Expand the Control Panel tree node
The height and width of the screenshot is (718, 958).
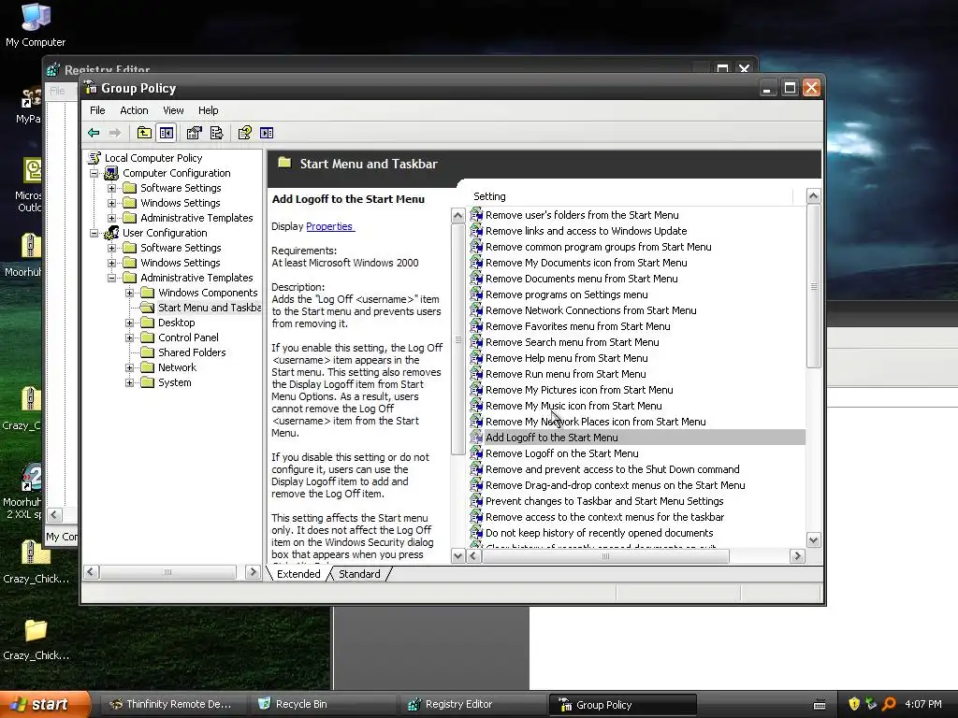[x=129, y=337]
